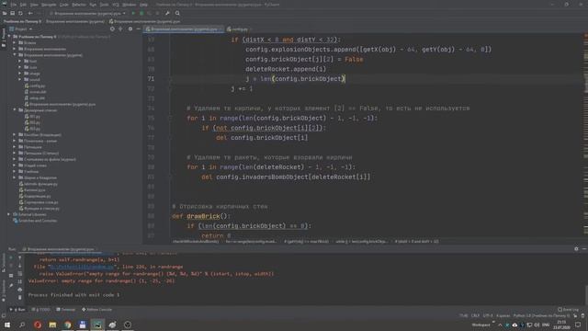
Task: Open config.py in project tree
Action: pyautogui.click(x=35, y=86)
